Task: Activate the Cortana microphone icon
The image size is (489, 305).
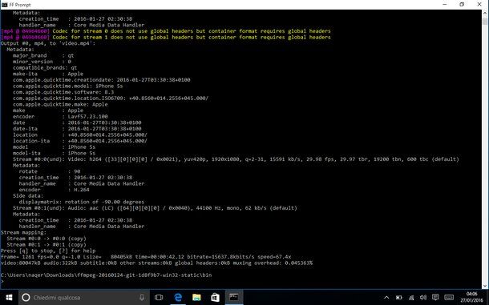Action: point(142,298)
